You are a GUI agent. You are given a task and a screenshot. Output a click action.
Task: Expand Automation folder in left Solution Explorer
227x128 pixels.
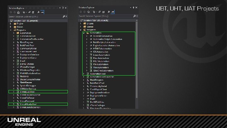[14, 33]
